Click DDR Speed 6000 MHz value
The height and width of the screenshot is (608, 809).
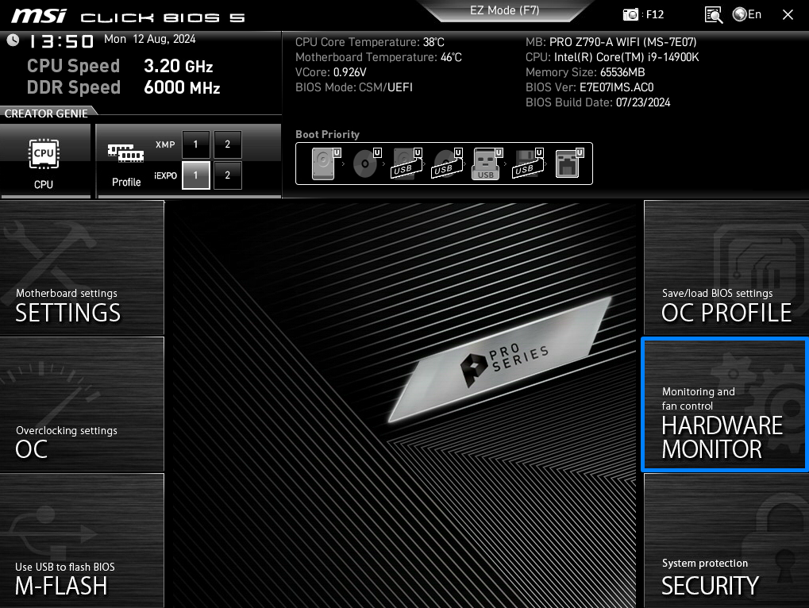pyautogui.click(x=182, y=87)
